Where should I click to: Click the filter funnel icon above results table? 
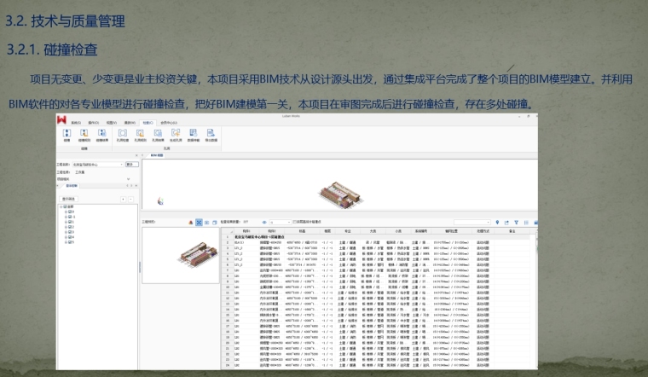516,222
